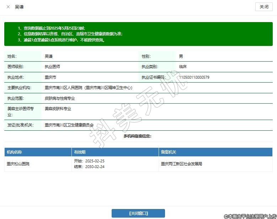Select the 临床 value under 执业类别

coord(183,67)
